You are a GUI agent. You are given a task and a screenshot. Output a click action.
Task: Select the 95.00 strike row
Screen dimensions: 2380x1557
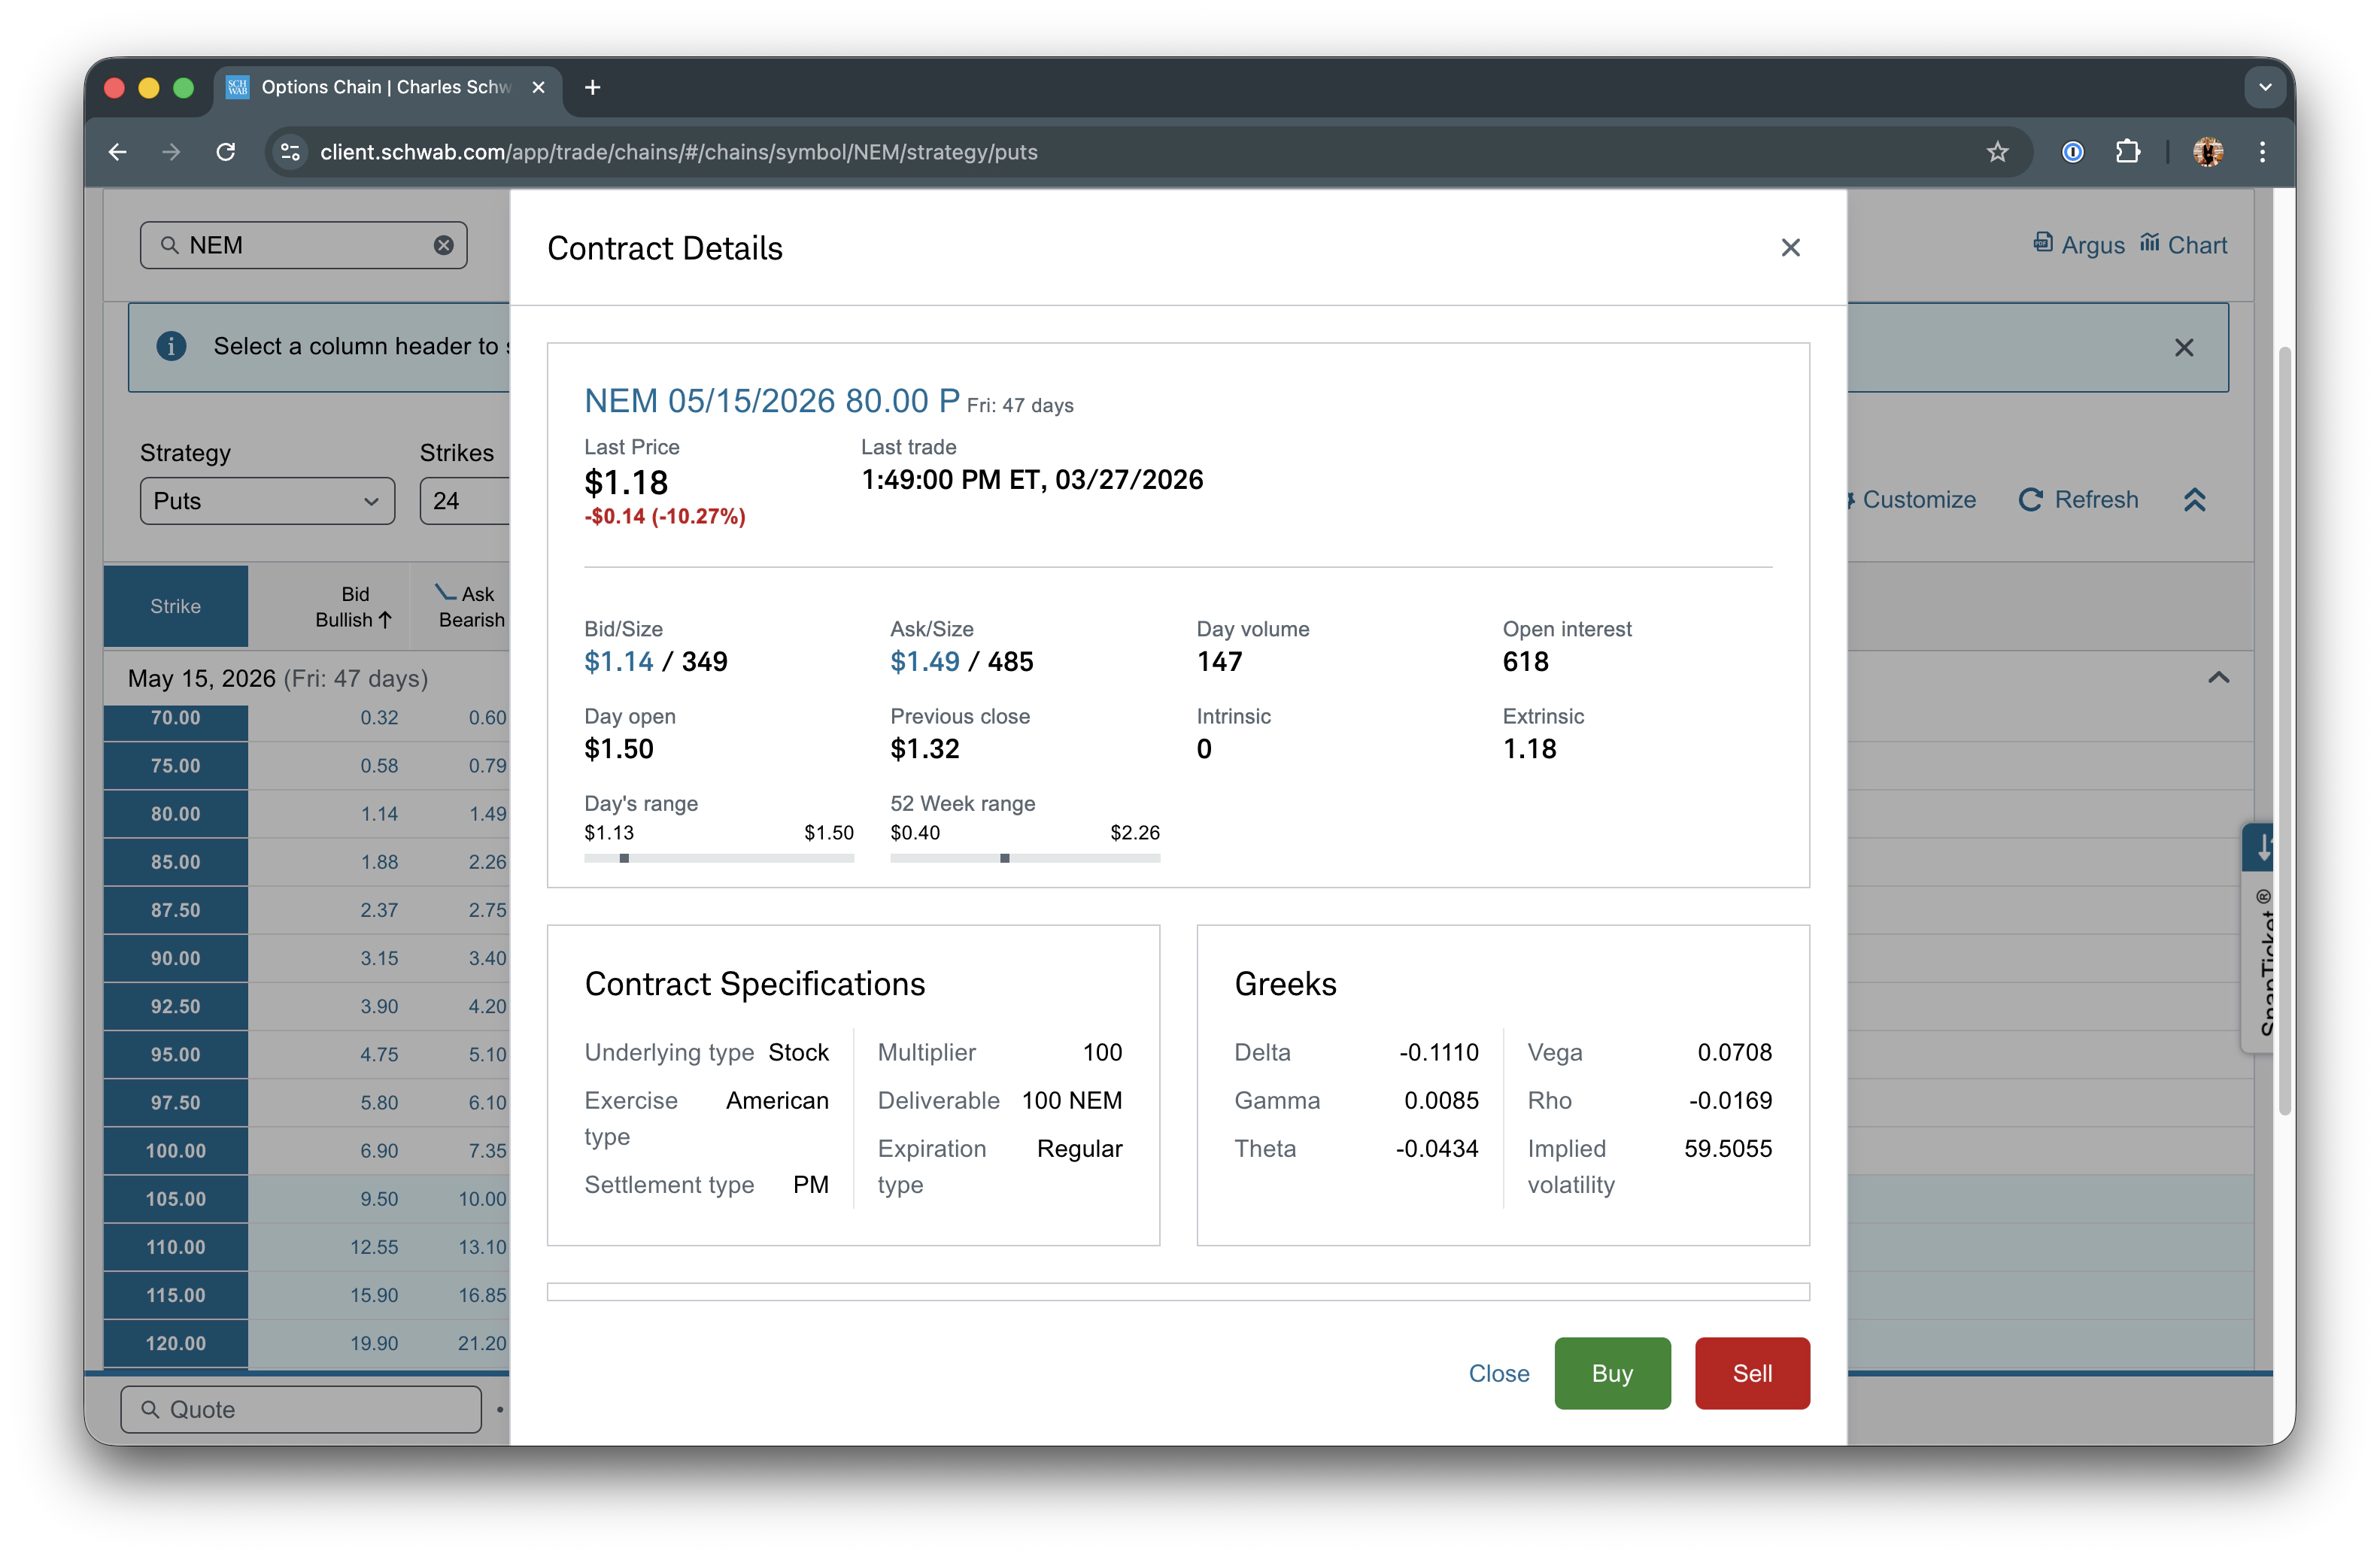pos(175,1054)
